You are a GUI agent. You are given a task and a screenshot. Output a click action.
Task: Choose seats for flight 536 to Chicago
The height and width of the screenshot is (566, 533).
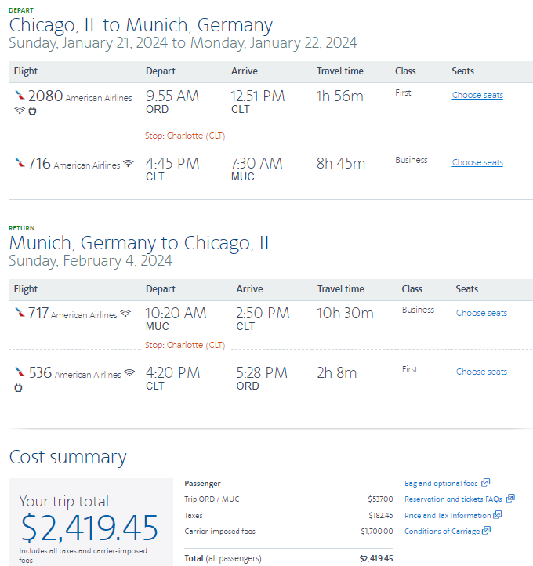481,372
